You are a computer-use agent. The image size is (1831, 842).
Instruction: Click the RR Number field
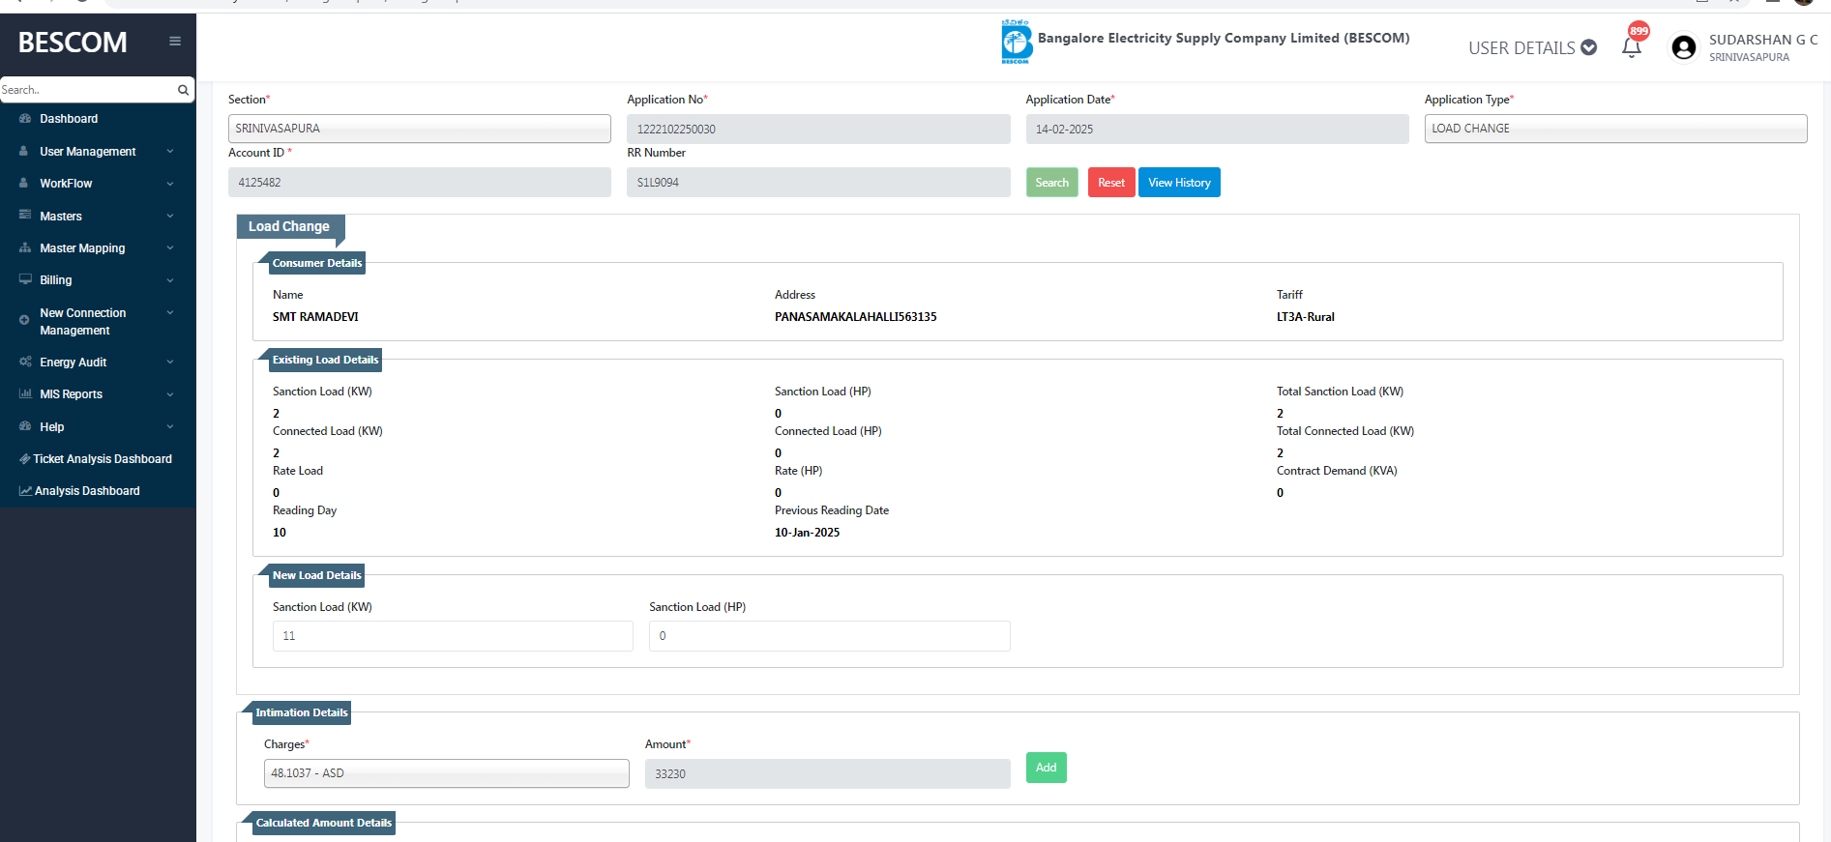point(818,182)
